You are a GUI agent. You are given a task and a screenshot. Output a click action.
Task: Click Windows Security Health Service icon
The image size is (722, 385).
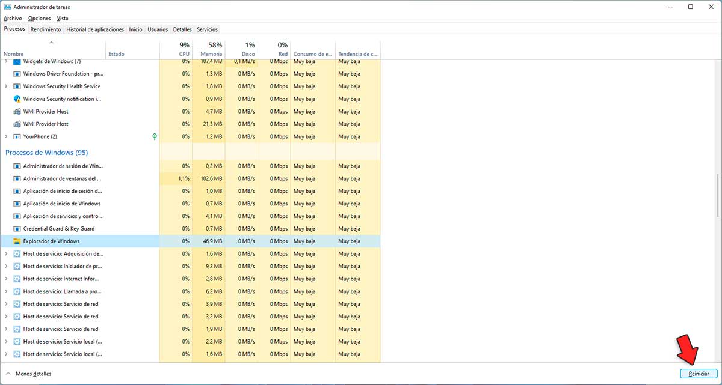point(17,86)
